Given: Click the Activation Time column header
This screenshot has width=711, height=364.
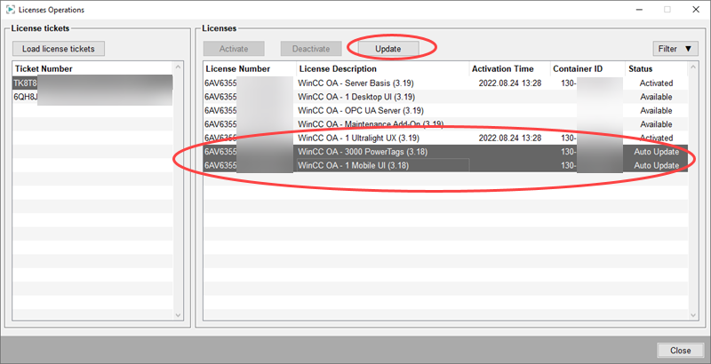Looking at the screenshot, I should pos(509,69).
